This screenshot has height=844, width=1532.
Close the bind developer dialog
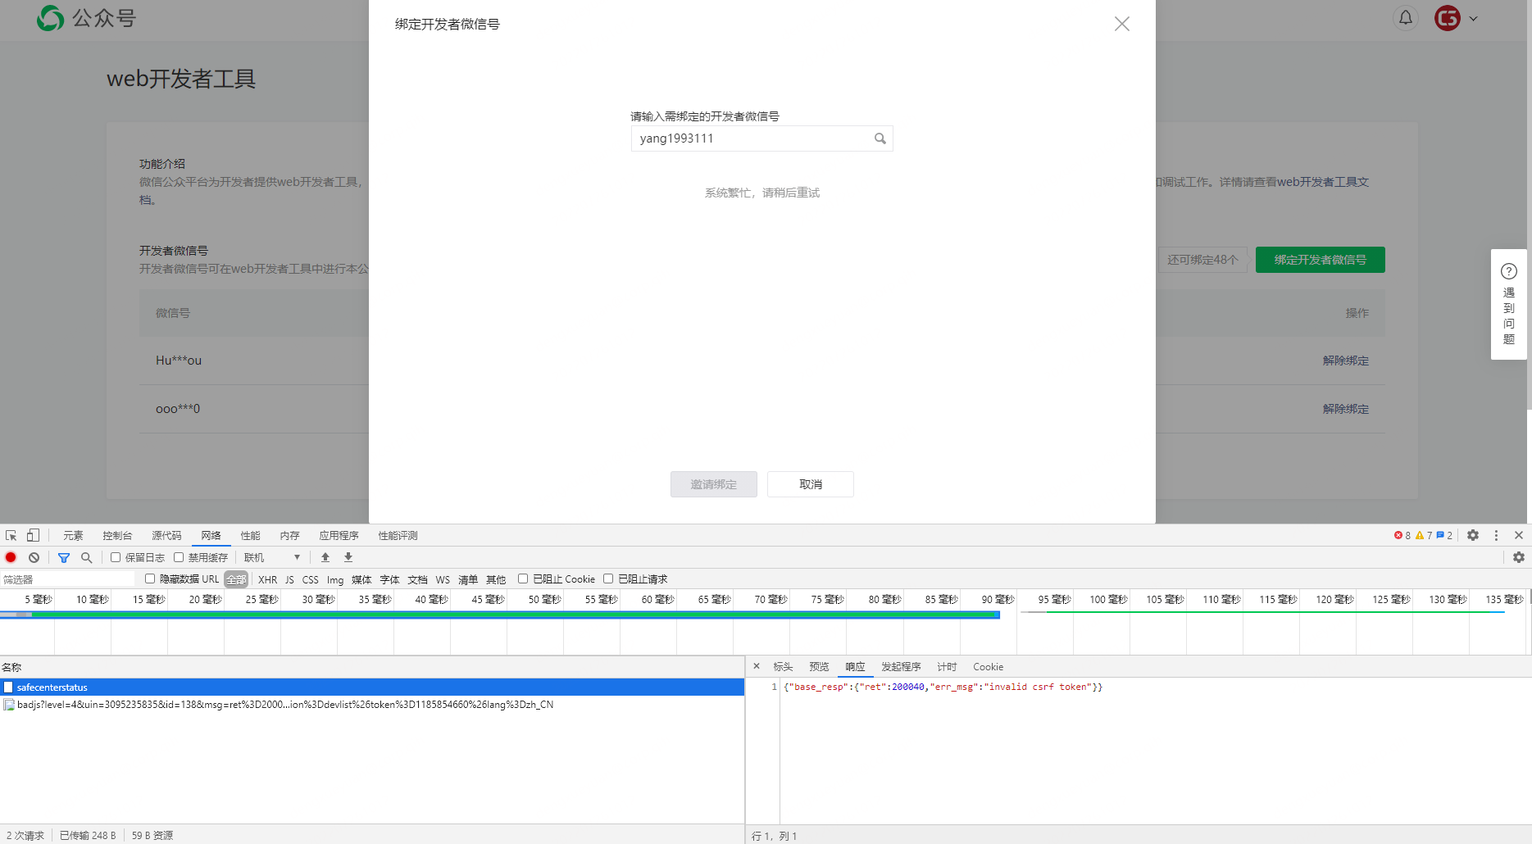(1122, 24)
